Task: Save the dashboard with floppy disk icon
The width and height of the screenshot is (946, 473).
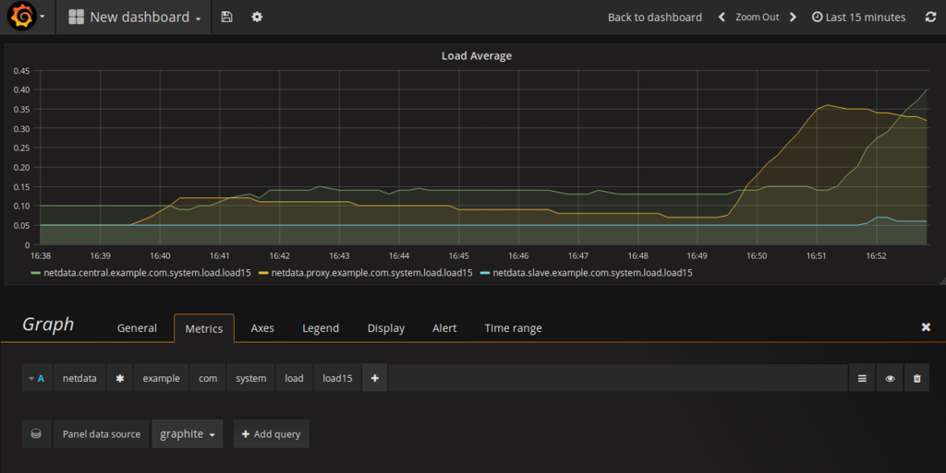Action: tap(227, 17)
